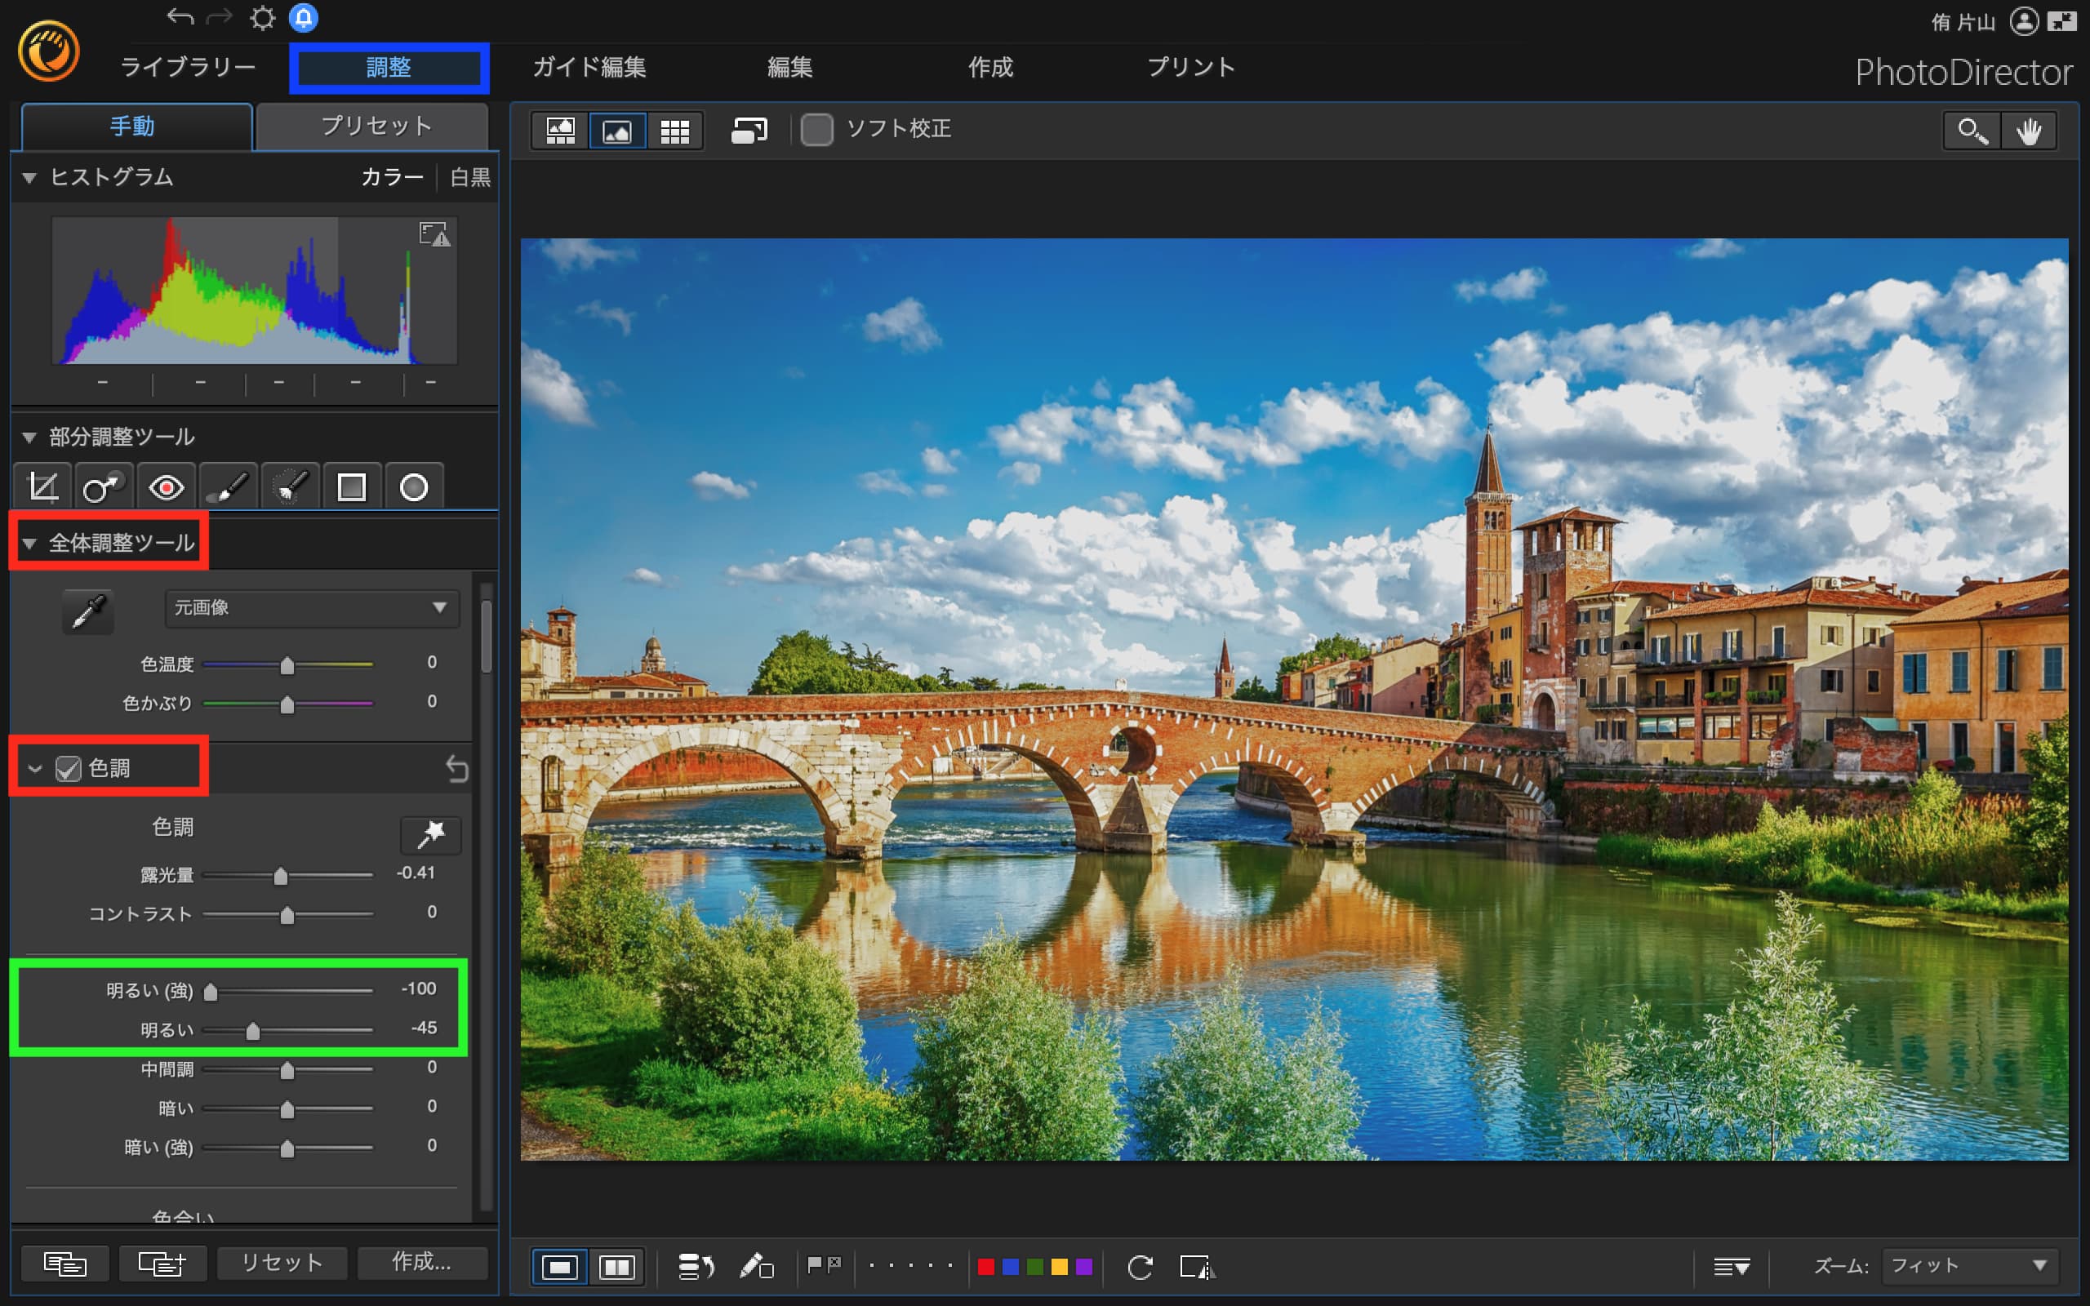Open the 元画像 white balance dropdown

(x=311, y=608)
